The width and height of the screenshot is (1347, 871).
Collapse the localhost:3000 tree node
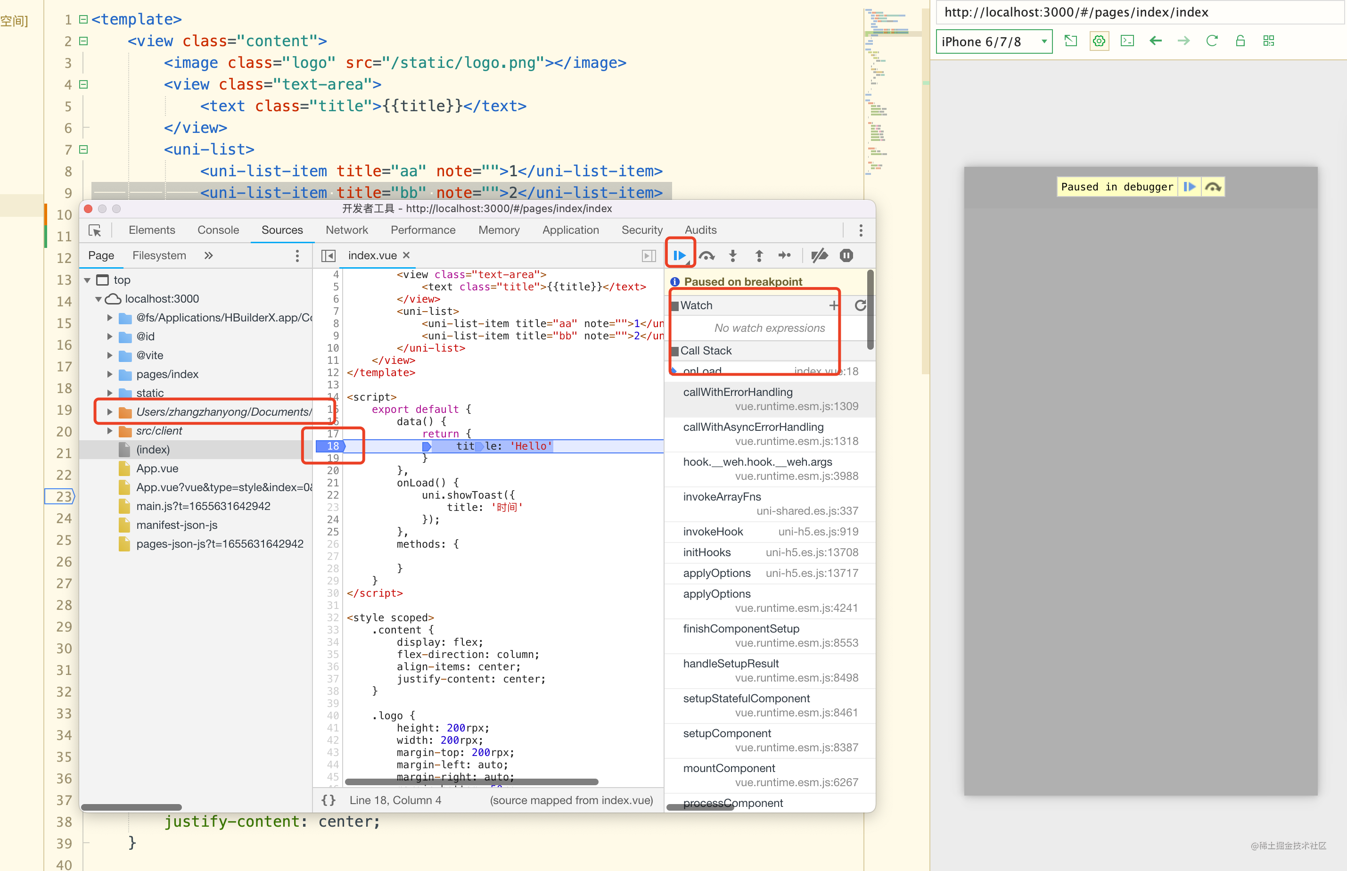99,299
